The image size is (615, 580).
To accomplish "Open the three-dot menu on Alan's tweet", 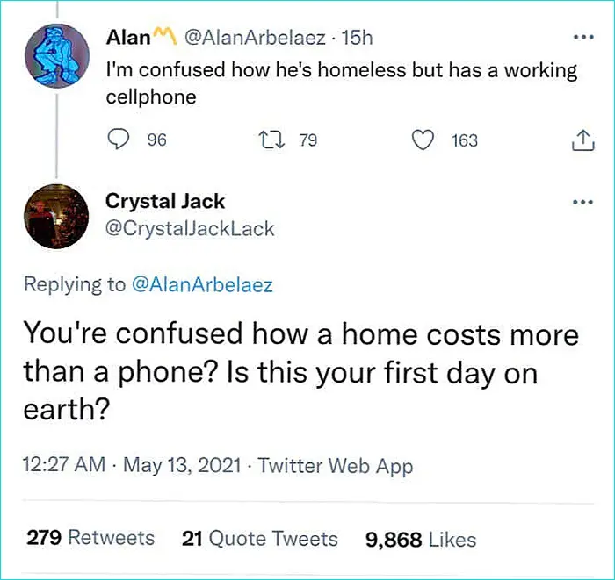I will coord(582,39).
